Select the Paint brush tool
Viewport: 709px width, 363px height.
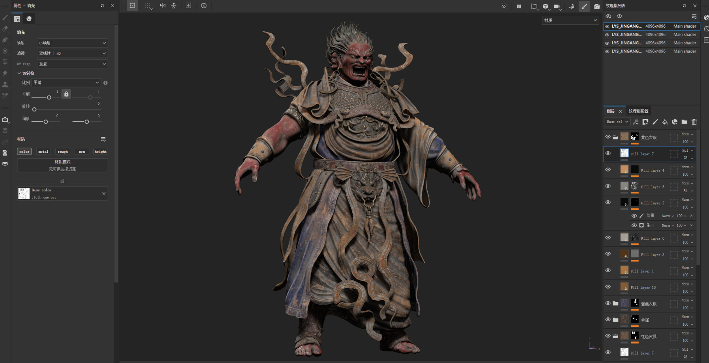(x=5, y=17)
